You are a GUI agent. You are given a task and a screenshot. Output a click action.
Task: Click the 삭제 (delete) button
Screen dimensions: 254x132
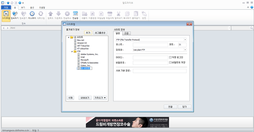(70, 98)
